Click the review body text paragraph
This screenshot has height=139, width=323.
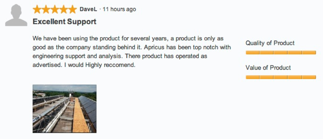[x=132, y=52]
